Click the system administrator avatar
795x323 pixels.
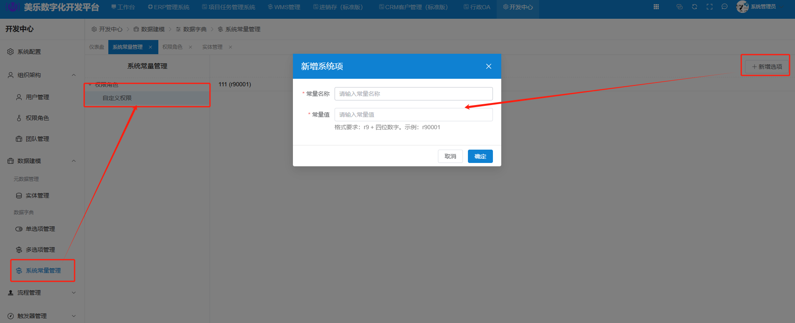(742, 7)
